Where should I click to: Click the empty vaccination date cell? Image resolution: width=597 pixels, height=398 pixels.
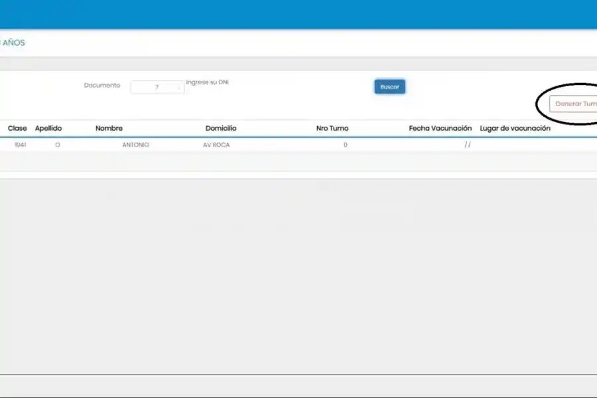(x=468, y=145)
